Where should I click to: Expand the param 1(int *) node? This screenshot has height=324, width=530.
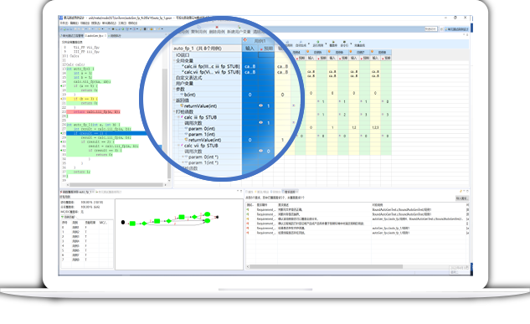click(x=183, y=162)
